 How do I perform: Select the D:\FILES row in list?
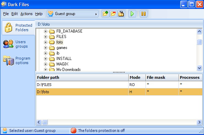tap(119, 85)
